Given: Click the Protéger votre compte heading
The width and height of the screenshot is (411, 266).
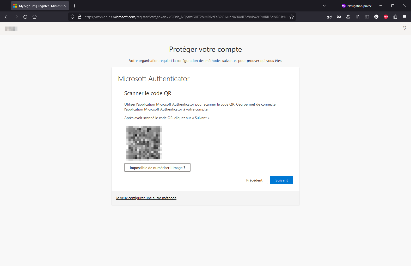Looking at the screenshot, I should [x=205, y=49].
